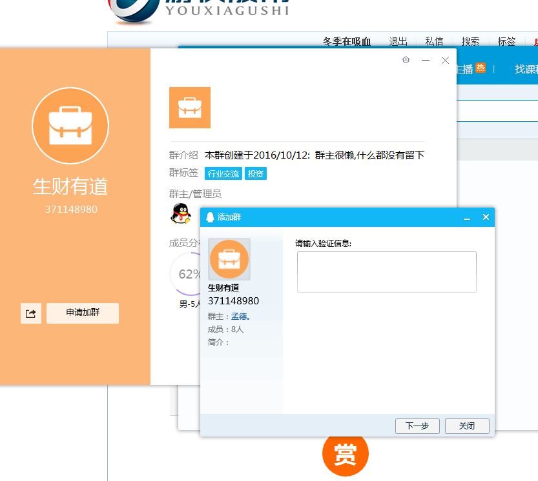This screenshot has height=481, width=538.
Task: Select the 行业交流 group tag
Action: point(223,174)
